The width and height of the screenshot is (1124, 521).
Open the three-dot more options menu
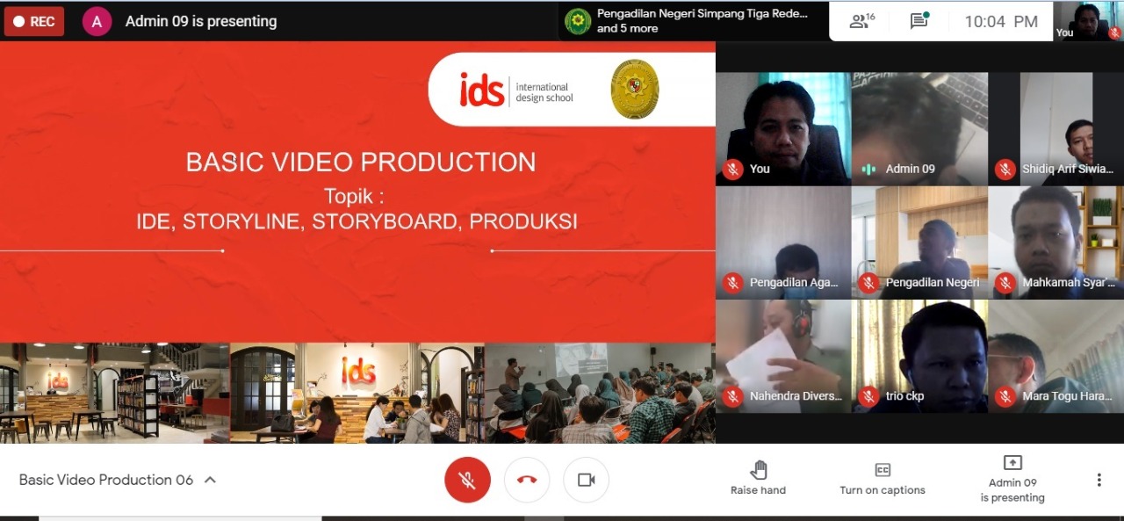click(x=1099, y=480)
